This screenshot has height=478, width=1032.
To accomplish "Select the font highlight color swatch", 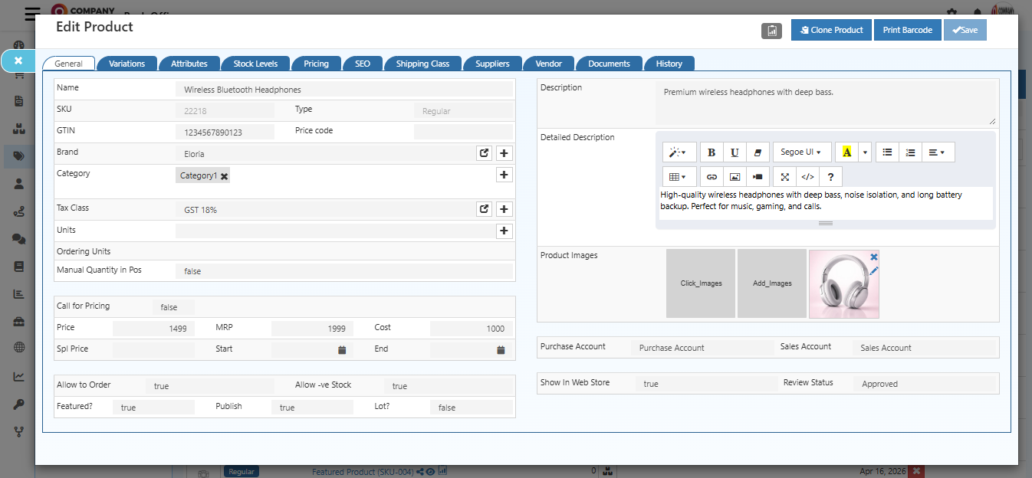I will (847, 152).
